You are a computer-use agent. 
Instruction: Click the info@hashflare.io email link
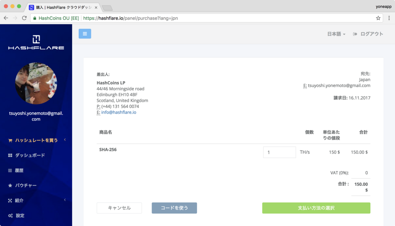tap(119, 112)
